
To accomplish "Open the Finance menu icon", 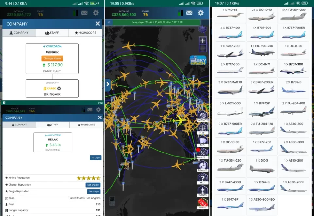I will (x=202, y=166).
